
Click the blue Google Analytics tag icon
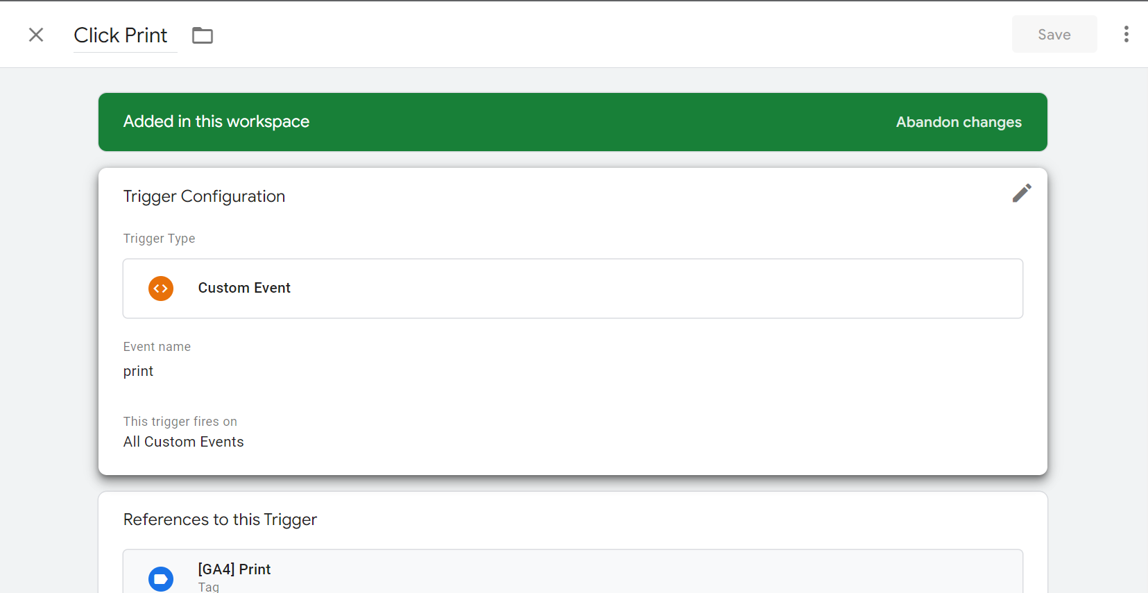160,578
